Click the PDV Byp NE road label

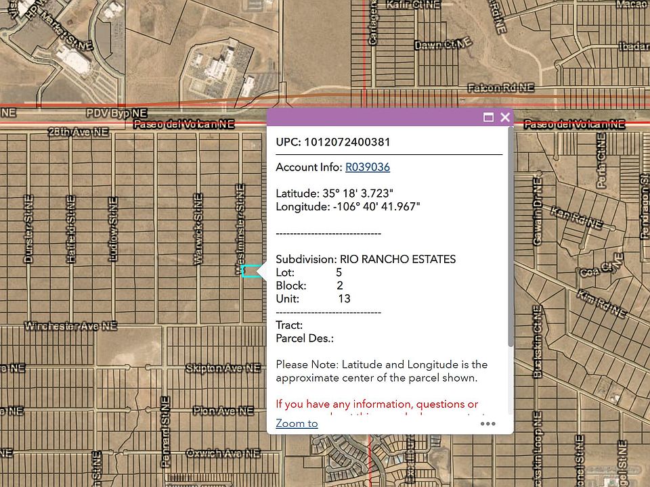(x=116, y=113)
